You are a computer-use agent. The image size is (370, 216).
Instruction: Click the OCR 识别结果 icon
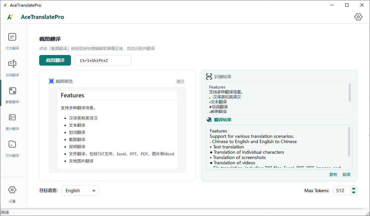209,77
